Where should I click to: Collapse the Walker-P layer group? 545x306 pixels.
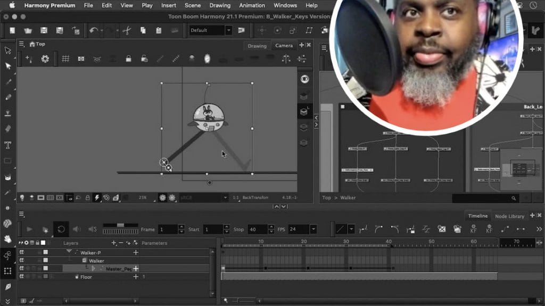tap(70, 252)
